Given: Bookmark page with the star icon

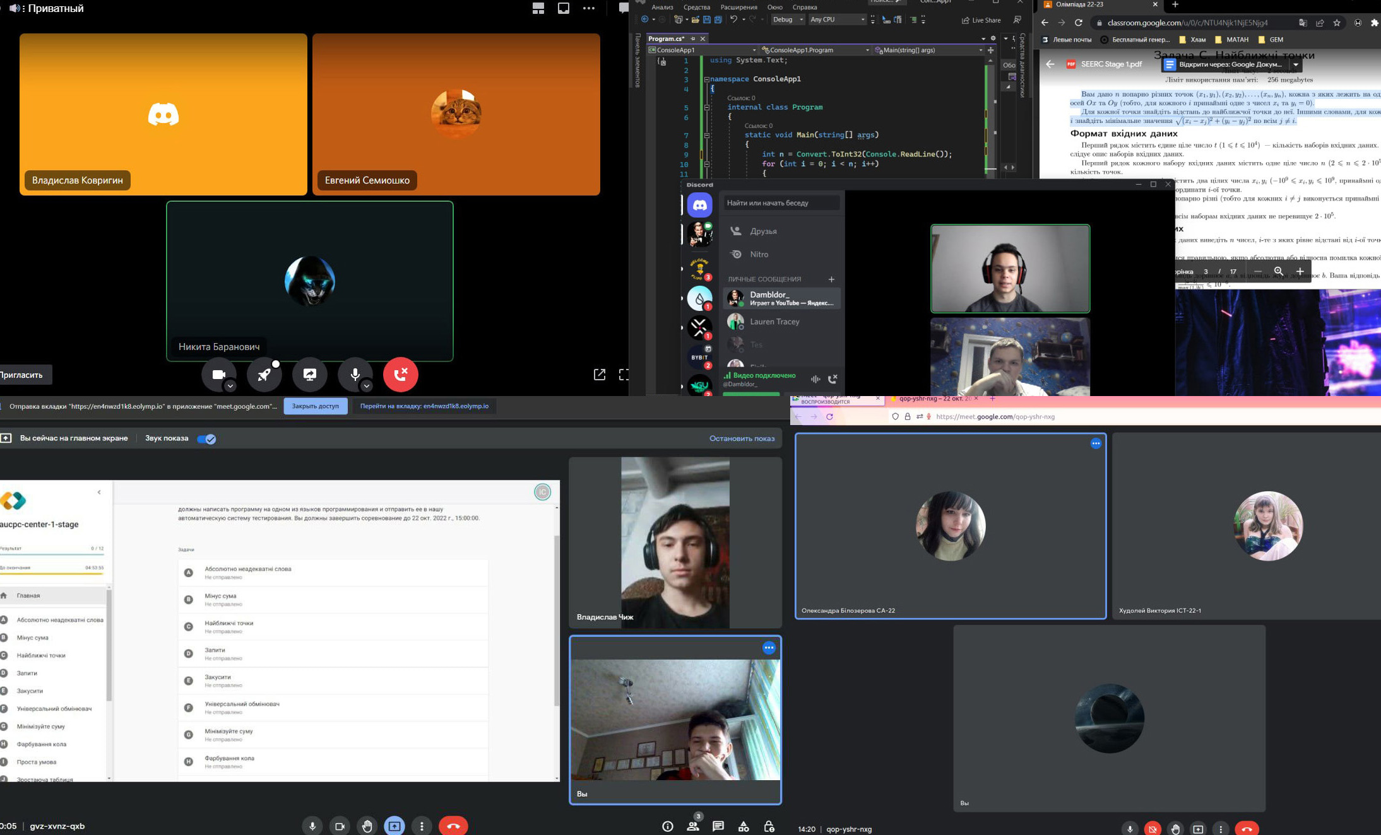Looking at the screenshot, I should [1337, 23].
